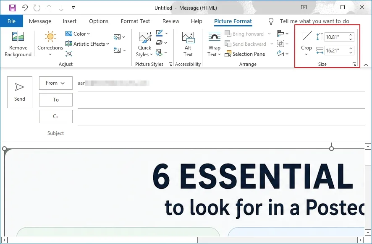
Task: Expand the Change Picture arrow
Action: tap(124, 37)
